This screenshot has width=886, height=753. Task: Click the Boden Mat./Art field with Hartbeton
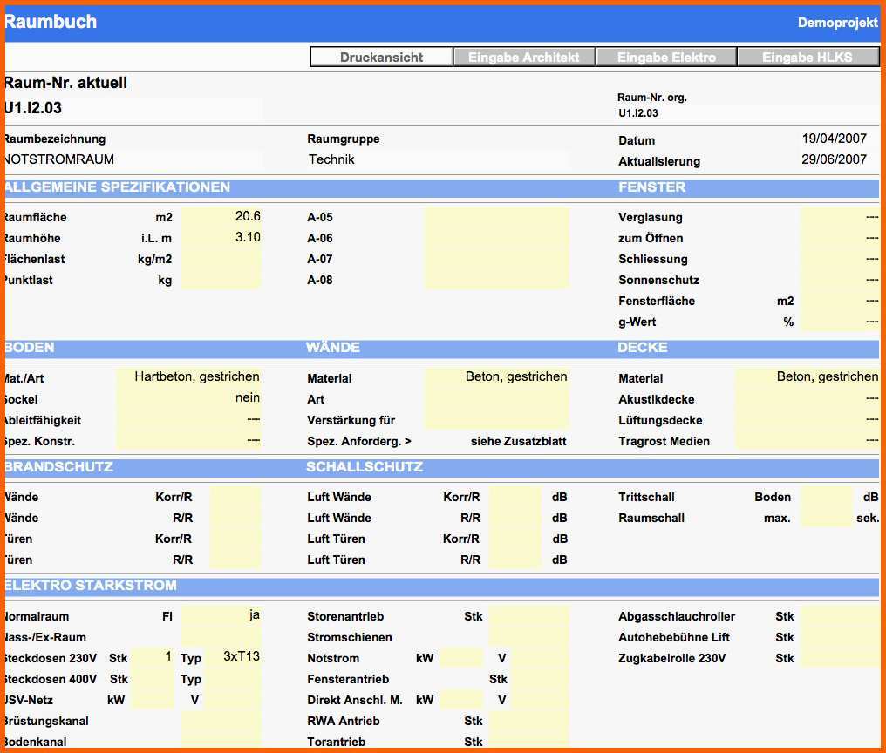tap(188, 377)
